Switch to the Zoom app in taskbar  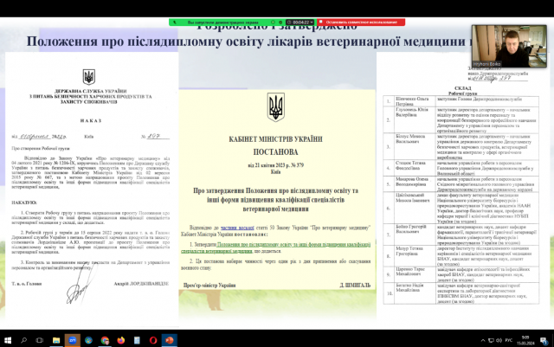click(x=73, y=340)
